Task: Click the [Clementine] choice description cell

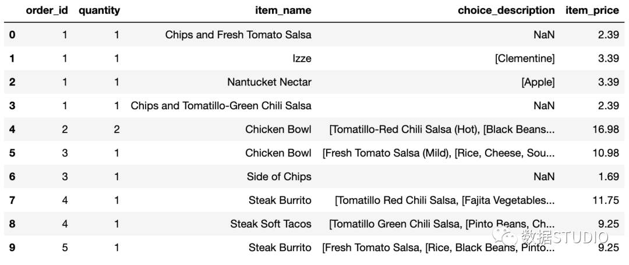Action: tap(525, 59)
